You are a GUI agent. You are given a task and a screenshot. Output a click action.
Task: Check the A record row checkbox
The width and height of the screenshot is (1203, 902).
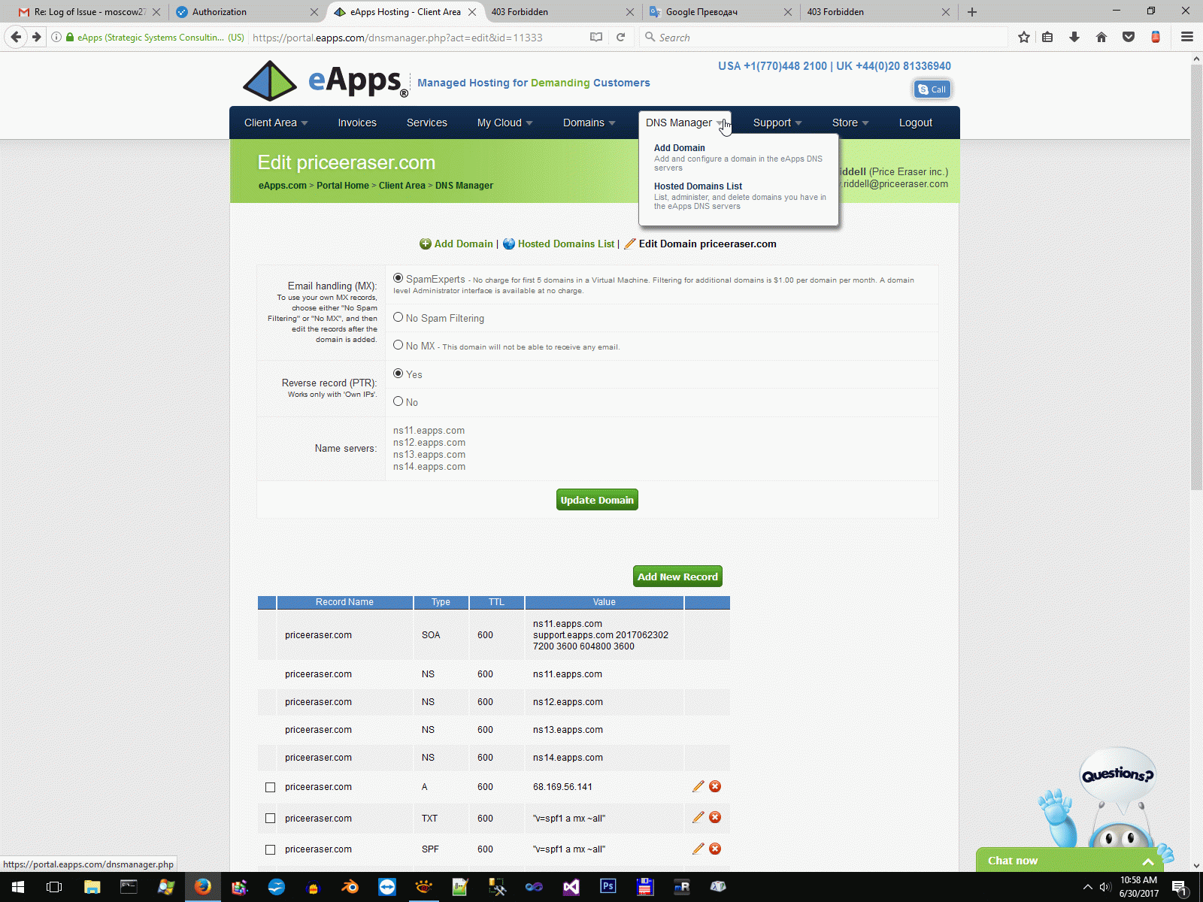(270, 787)
